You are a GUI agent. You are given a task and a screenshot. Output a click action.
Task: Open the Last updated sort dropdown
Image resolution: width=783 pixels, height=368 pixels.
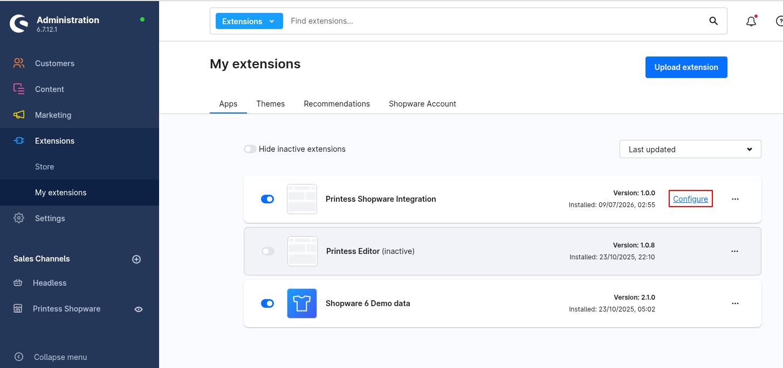(x=690, y=149)
